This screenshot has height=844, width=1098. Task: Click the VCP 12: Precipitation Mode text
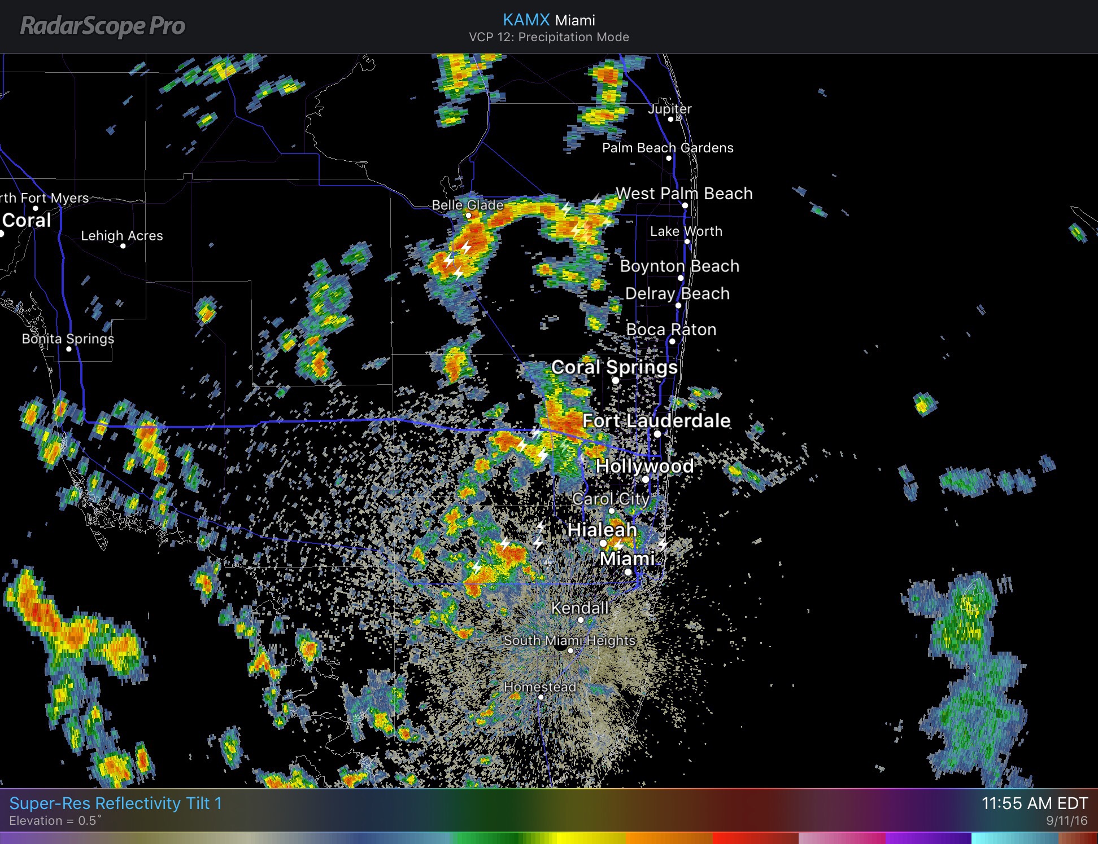(x=548, y=37)
